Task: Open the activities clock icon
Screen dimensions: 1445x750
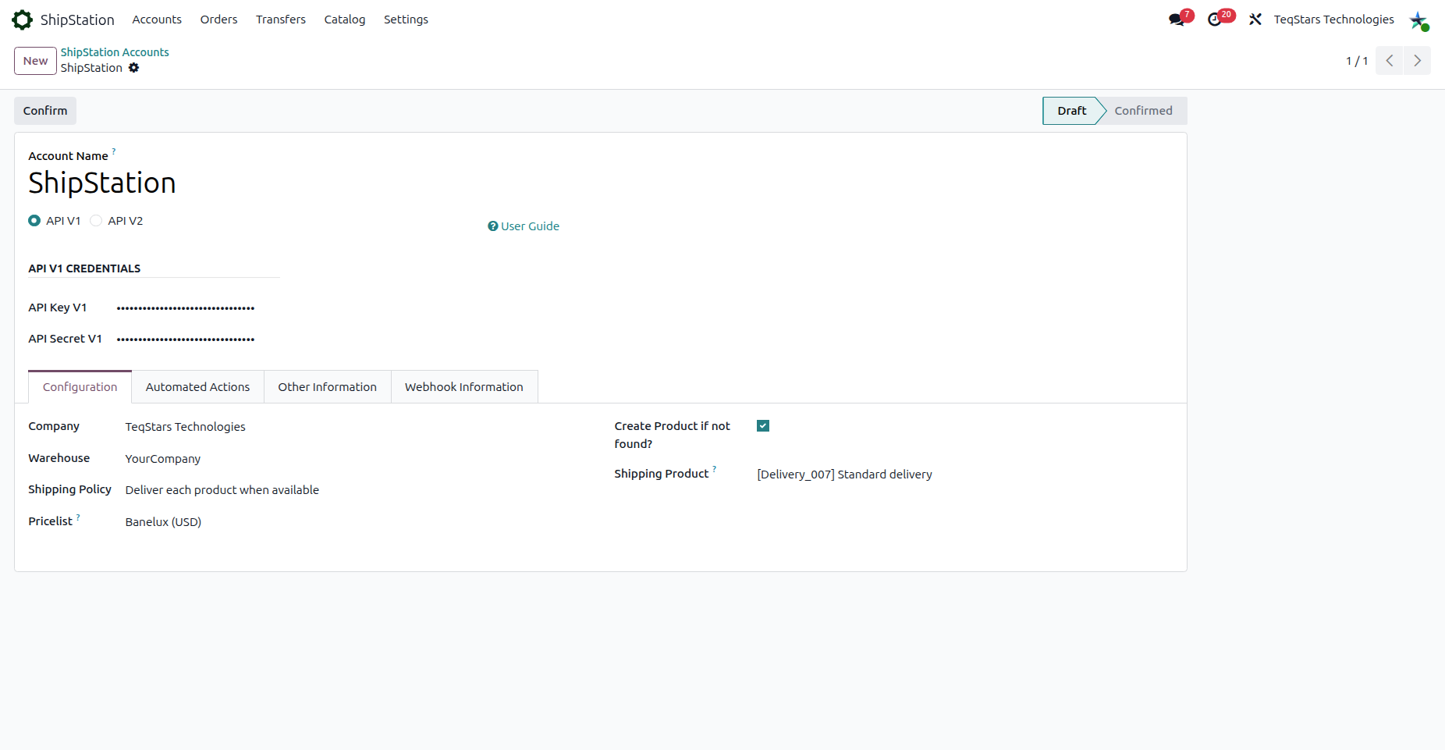Action: pyautogui.click(x=1215, y=20)
